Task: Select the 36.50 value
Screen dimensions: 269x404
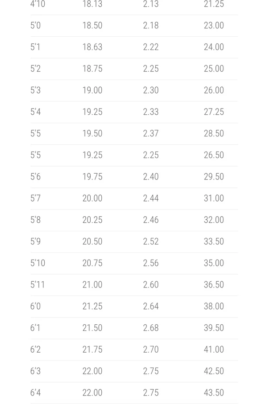Action: coord(214,285)
